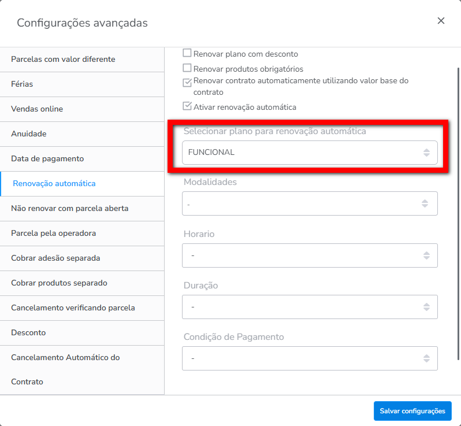Open Data de pagamento settings
Screen dimensions: 461x426
pyautogui.click(x=47, y=158)
